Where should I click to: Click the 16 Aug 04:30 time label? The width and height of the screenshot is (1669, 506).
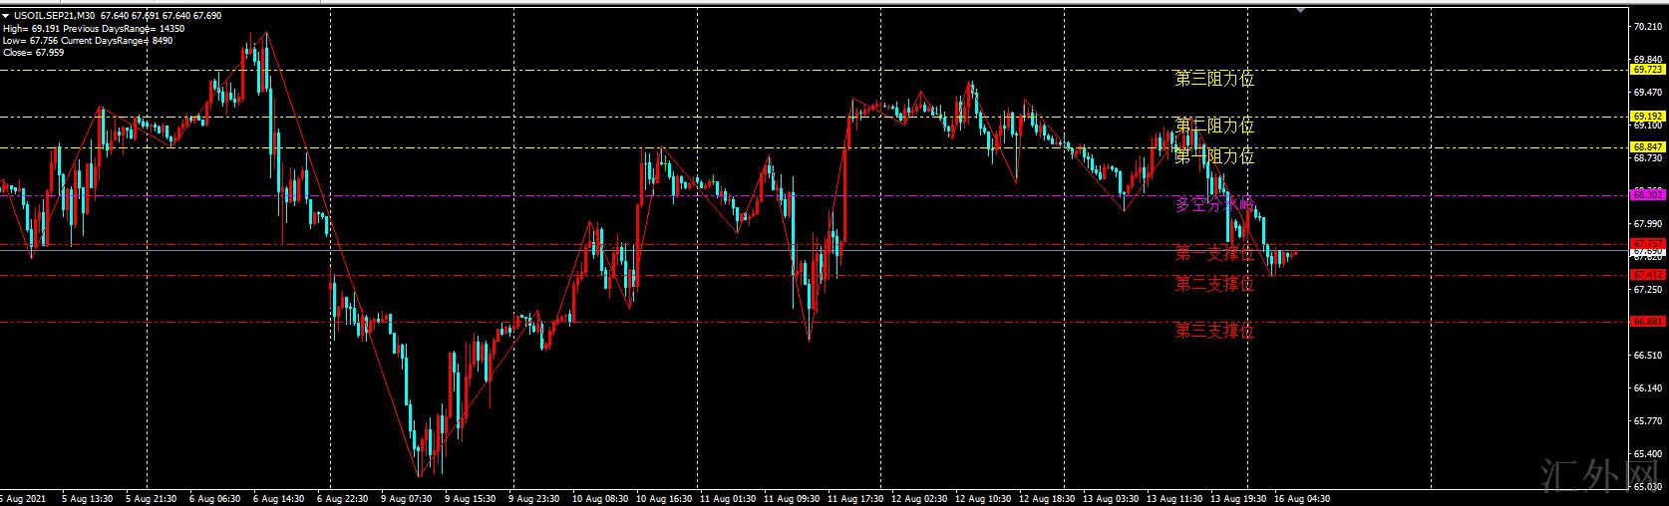tap(1303, 498)
